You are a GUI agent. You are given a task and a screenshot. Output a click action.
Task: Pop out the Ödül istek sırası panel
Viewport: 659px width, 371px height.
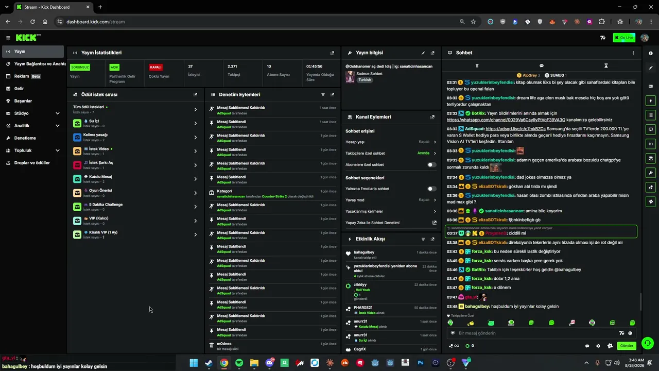coord(195,95)
